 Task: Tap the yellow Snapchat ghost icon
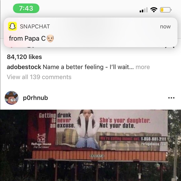coord(12,26)
